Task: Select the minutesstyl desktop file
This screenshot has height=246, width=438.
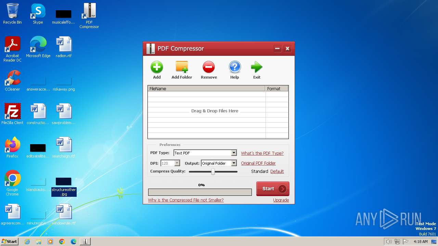Action: pos(38,218)
